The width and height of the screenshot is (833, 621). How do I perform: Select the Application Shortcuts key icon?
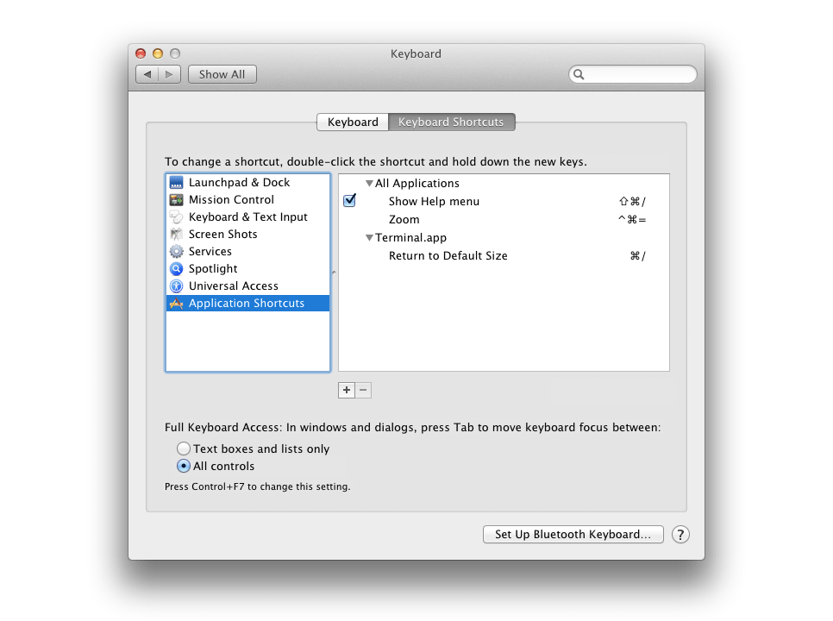[x=176, y=303]
